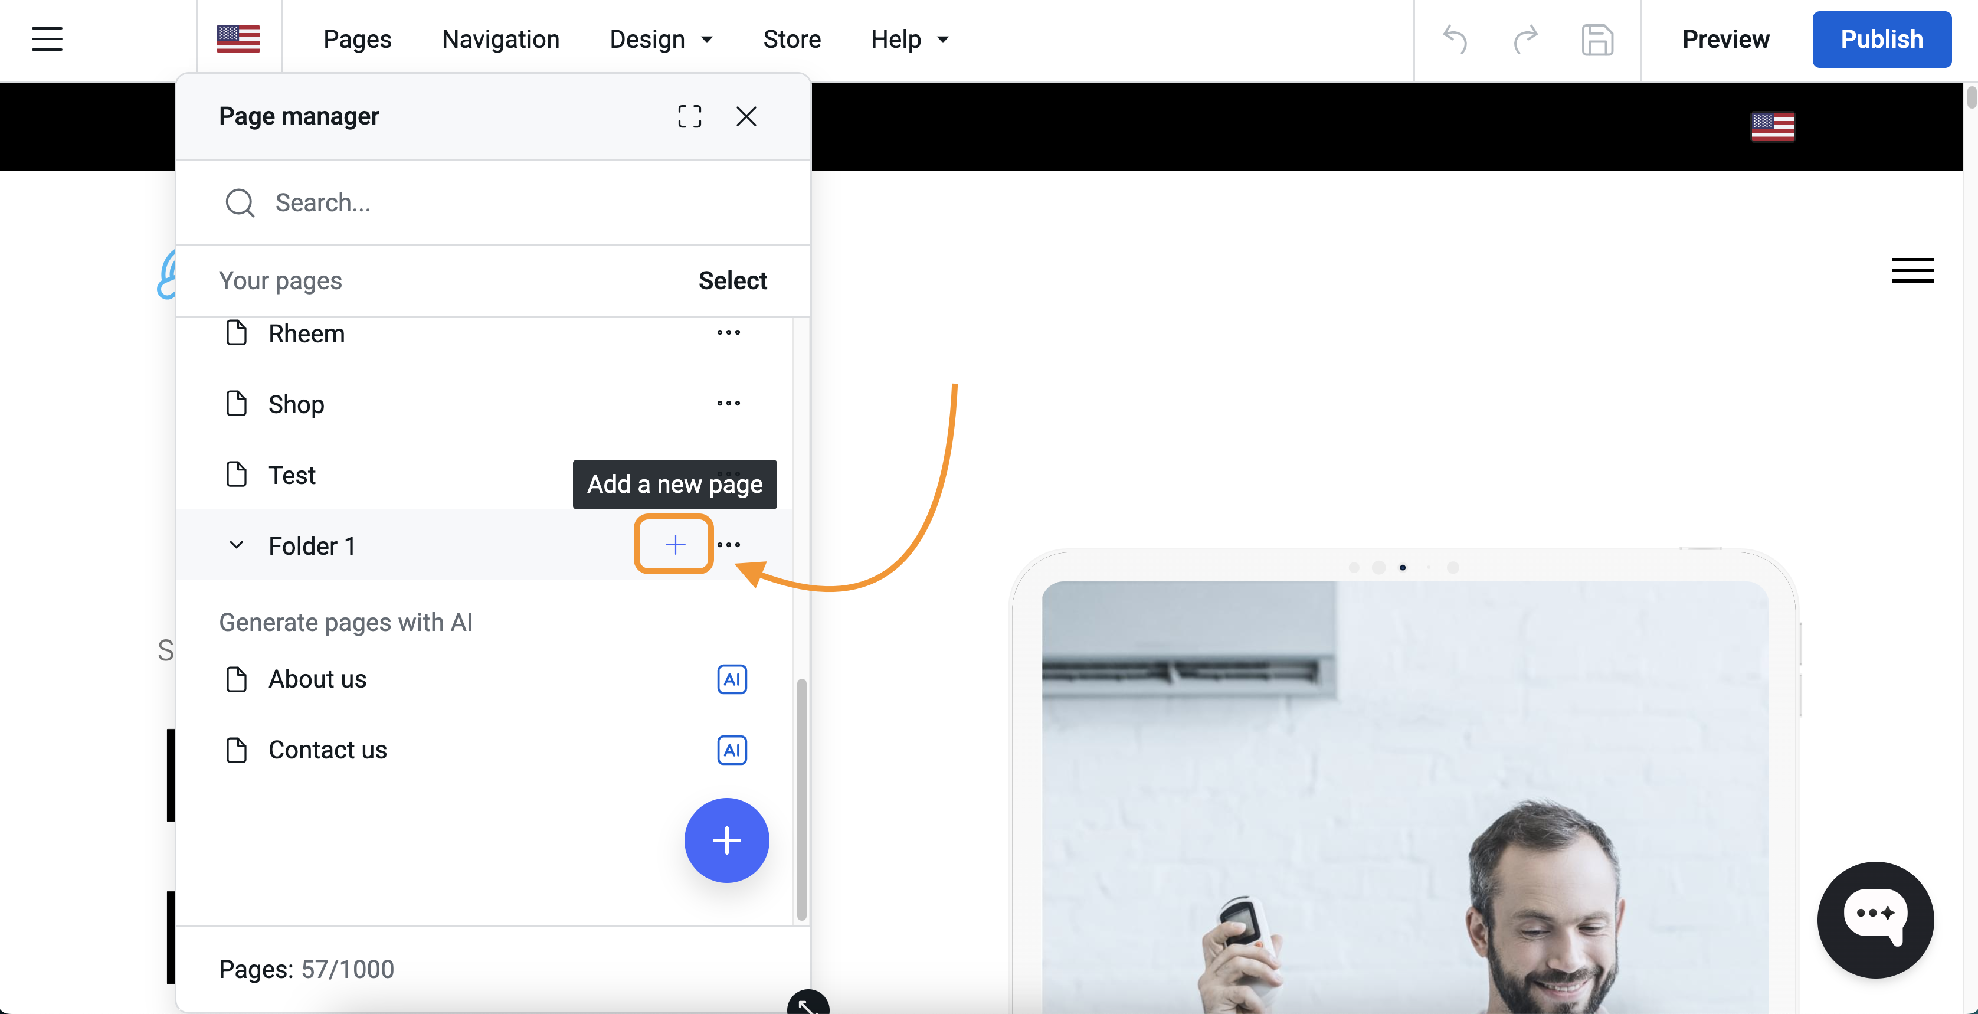
Task: Undo the last change
Action: click(x=1455, y=39)
